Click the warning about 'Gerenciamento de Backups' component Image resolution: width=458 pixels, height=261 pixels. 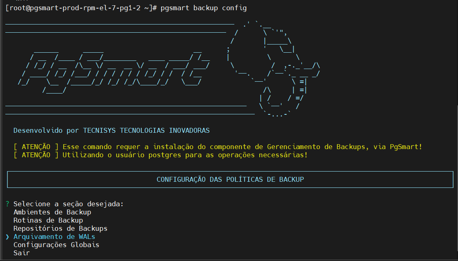click(218, 147)
